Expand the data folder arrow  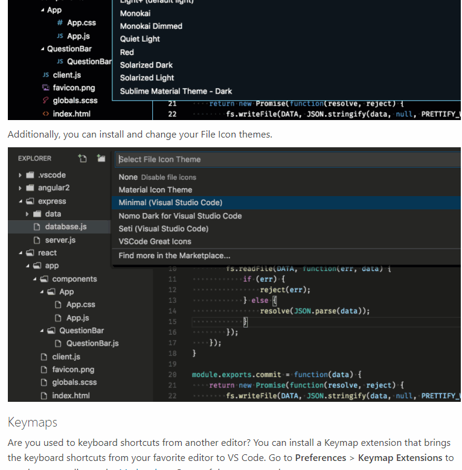27,214
